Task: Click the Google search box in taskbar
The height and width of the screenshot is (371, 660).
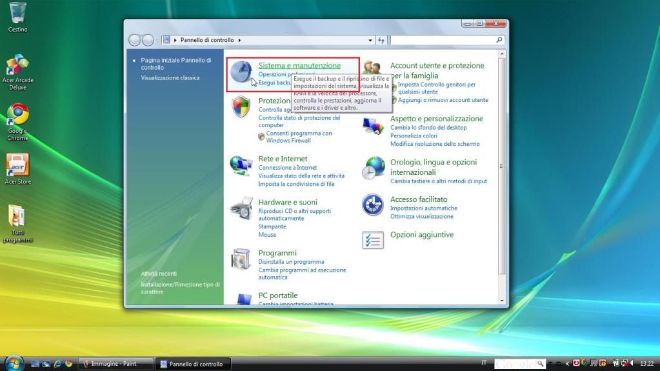Action: click(520, 363)
